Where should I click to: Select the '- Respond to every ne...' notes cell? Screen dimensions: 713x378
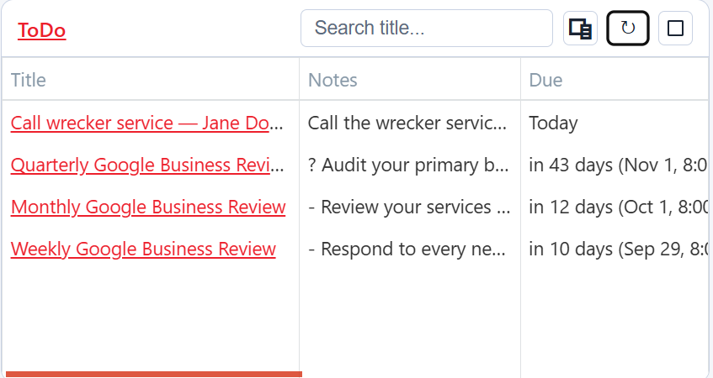pos(407,249)
